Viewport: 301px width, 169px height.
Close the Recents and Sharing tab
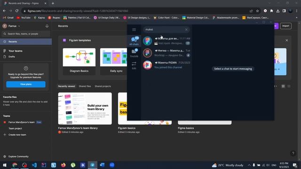[x=45, y=3]
